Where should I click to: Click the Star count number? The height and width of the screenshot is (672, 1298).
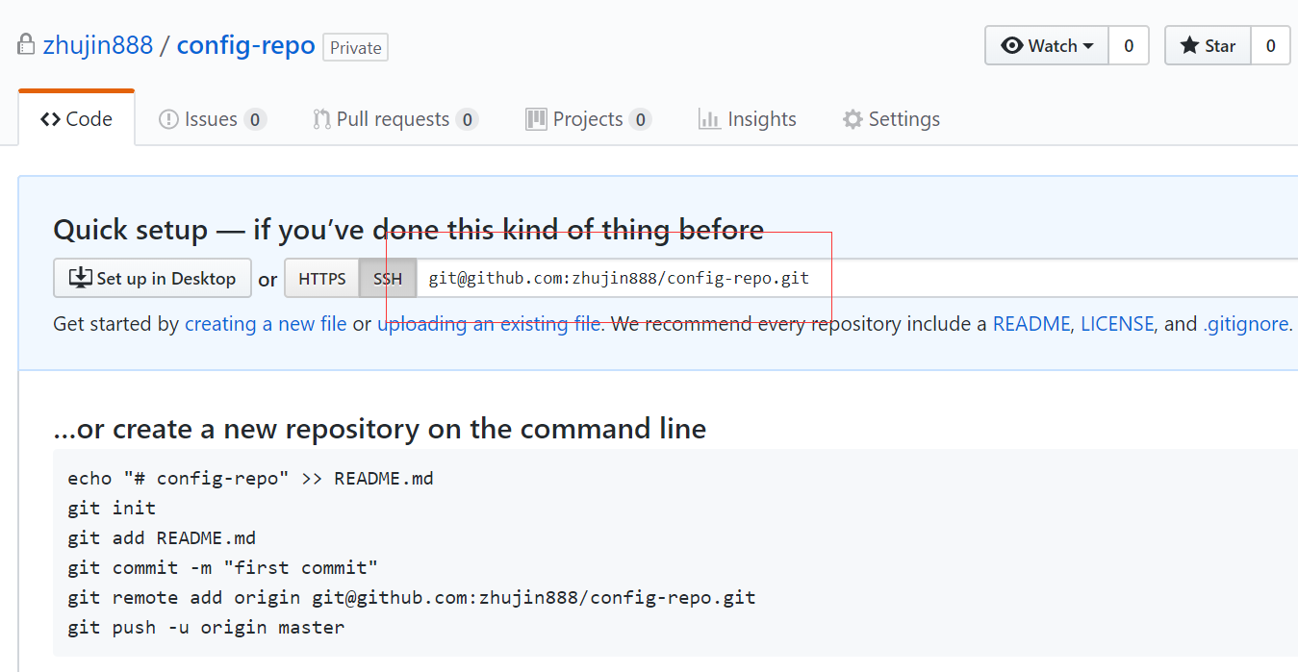1270,46
